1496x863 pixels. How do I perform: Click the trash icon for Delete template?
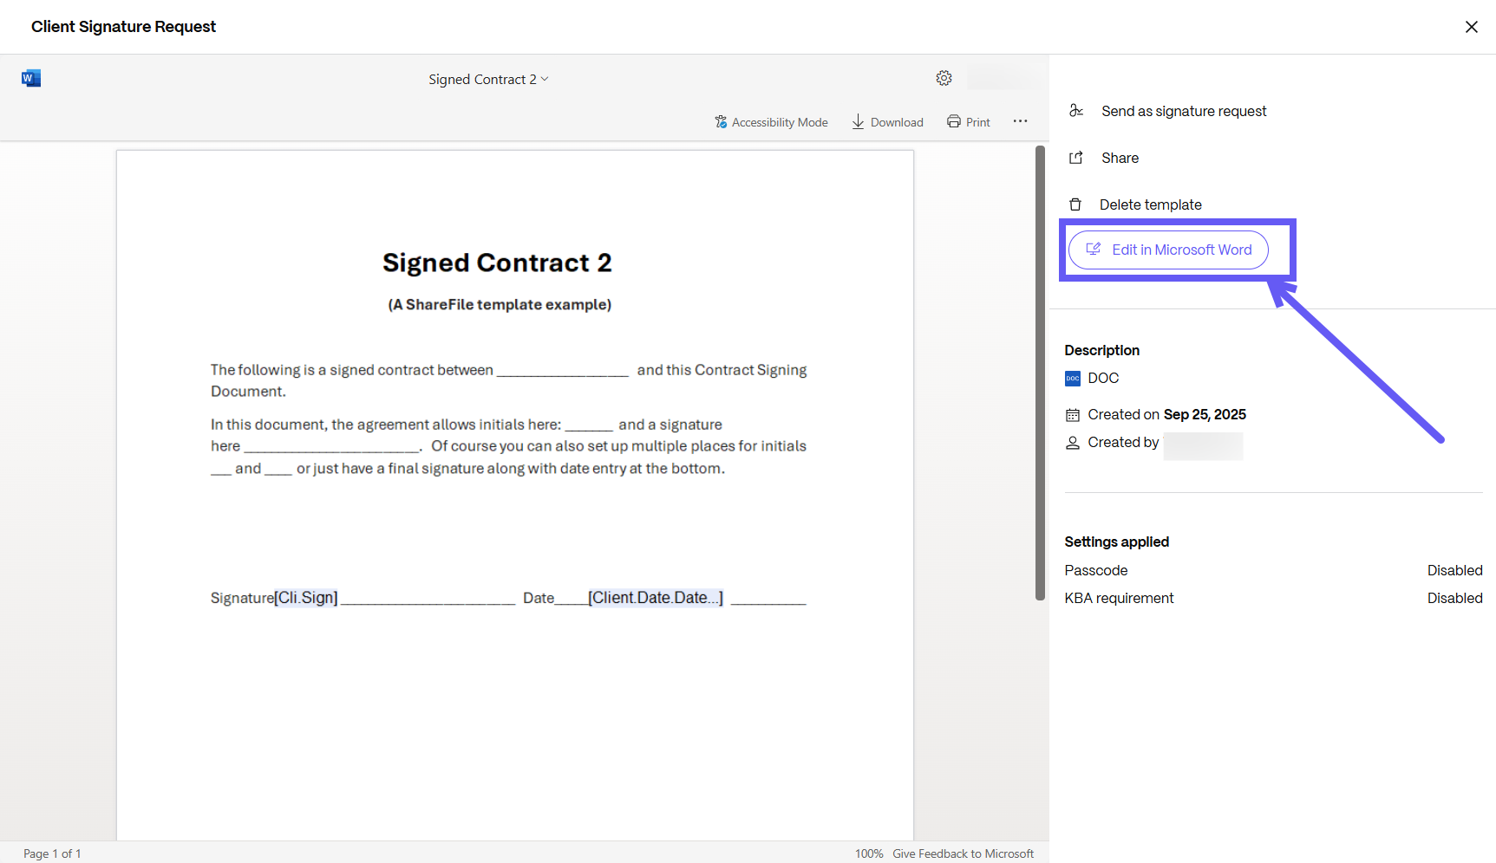click(x=1075, y=204)
